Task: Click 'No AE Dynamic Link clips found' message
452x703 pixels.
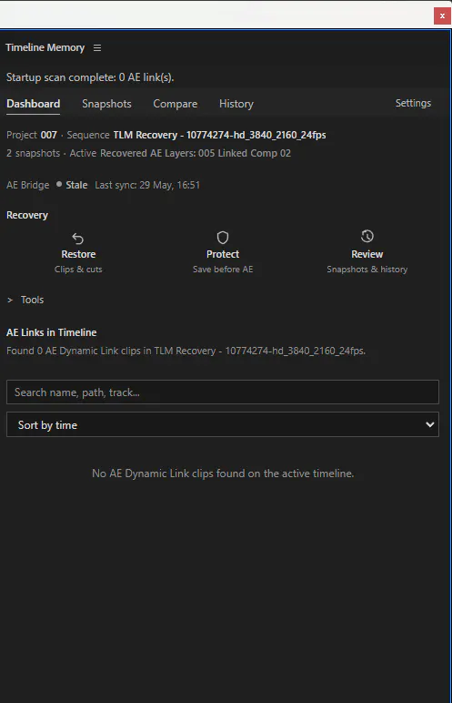Action: click(x=223, y=474)
